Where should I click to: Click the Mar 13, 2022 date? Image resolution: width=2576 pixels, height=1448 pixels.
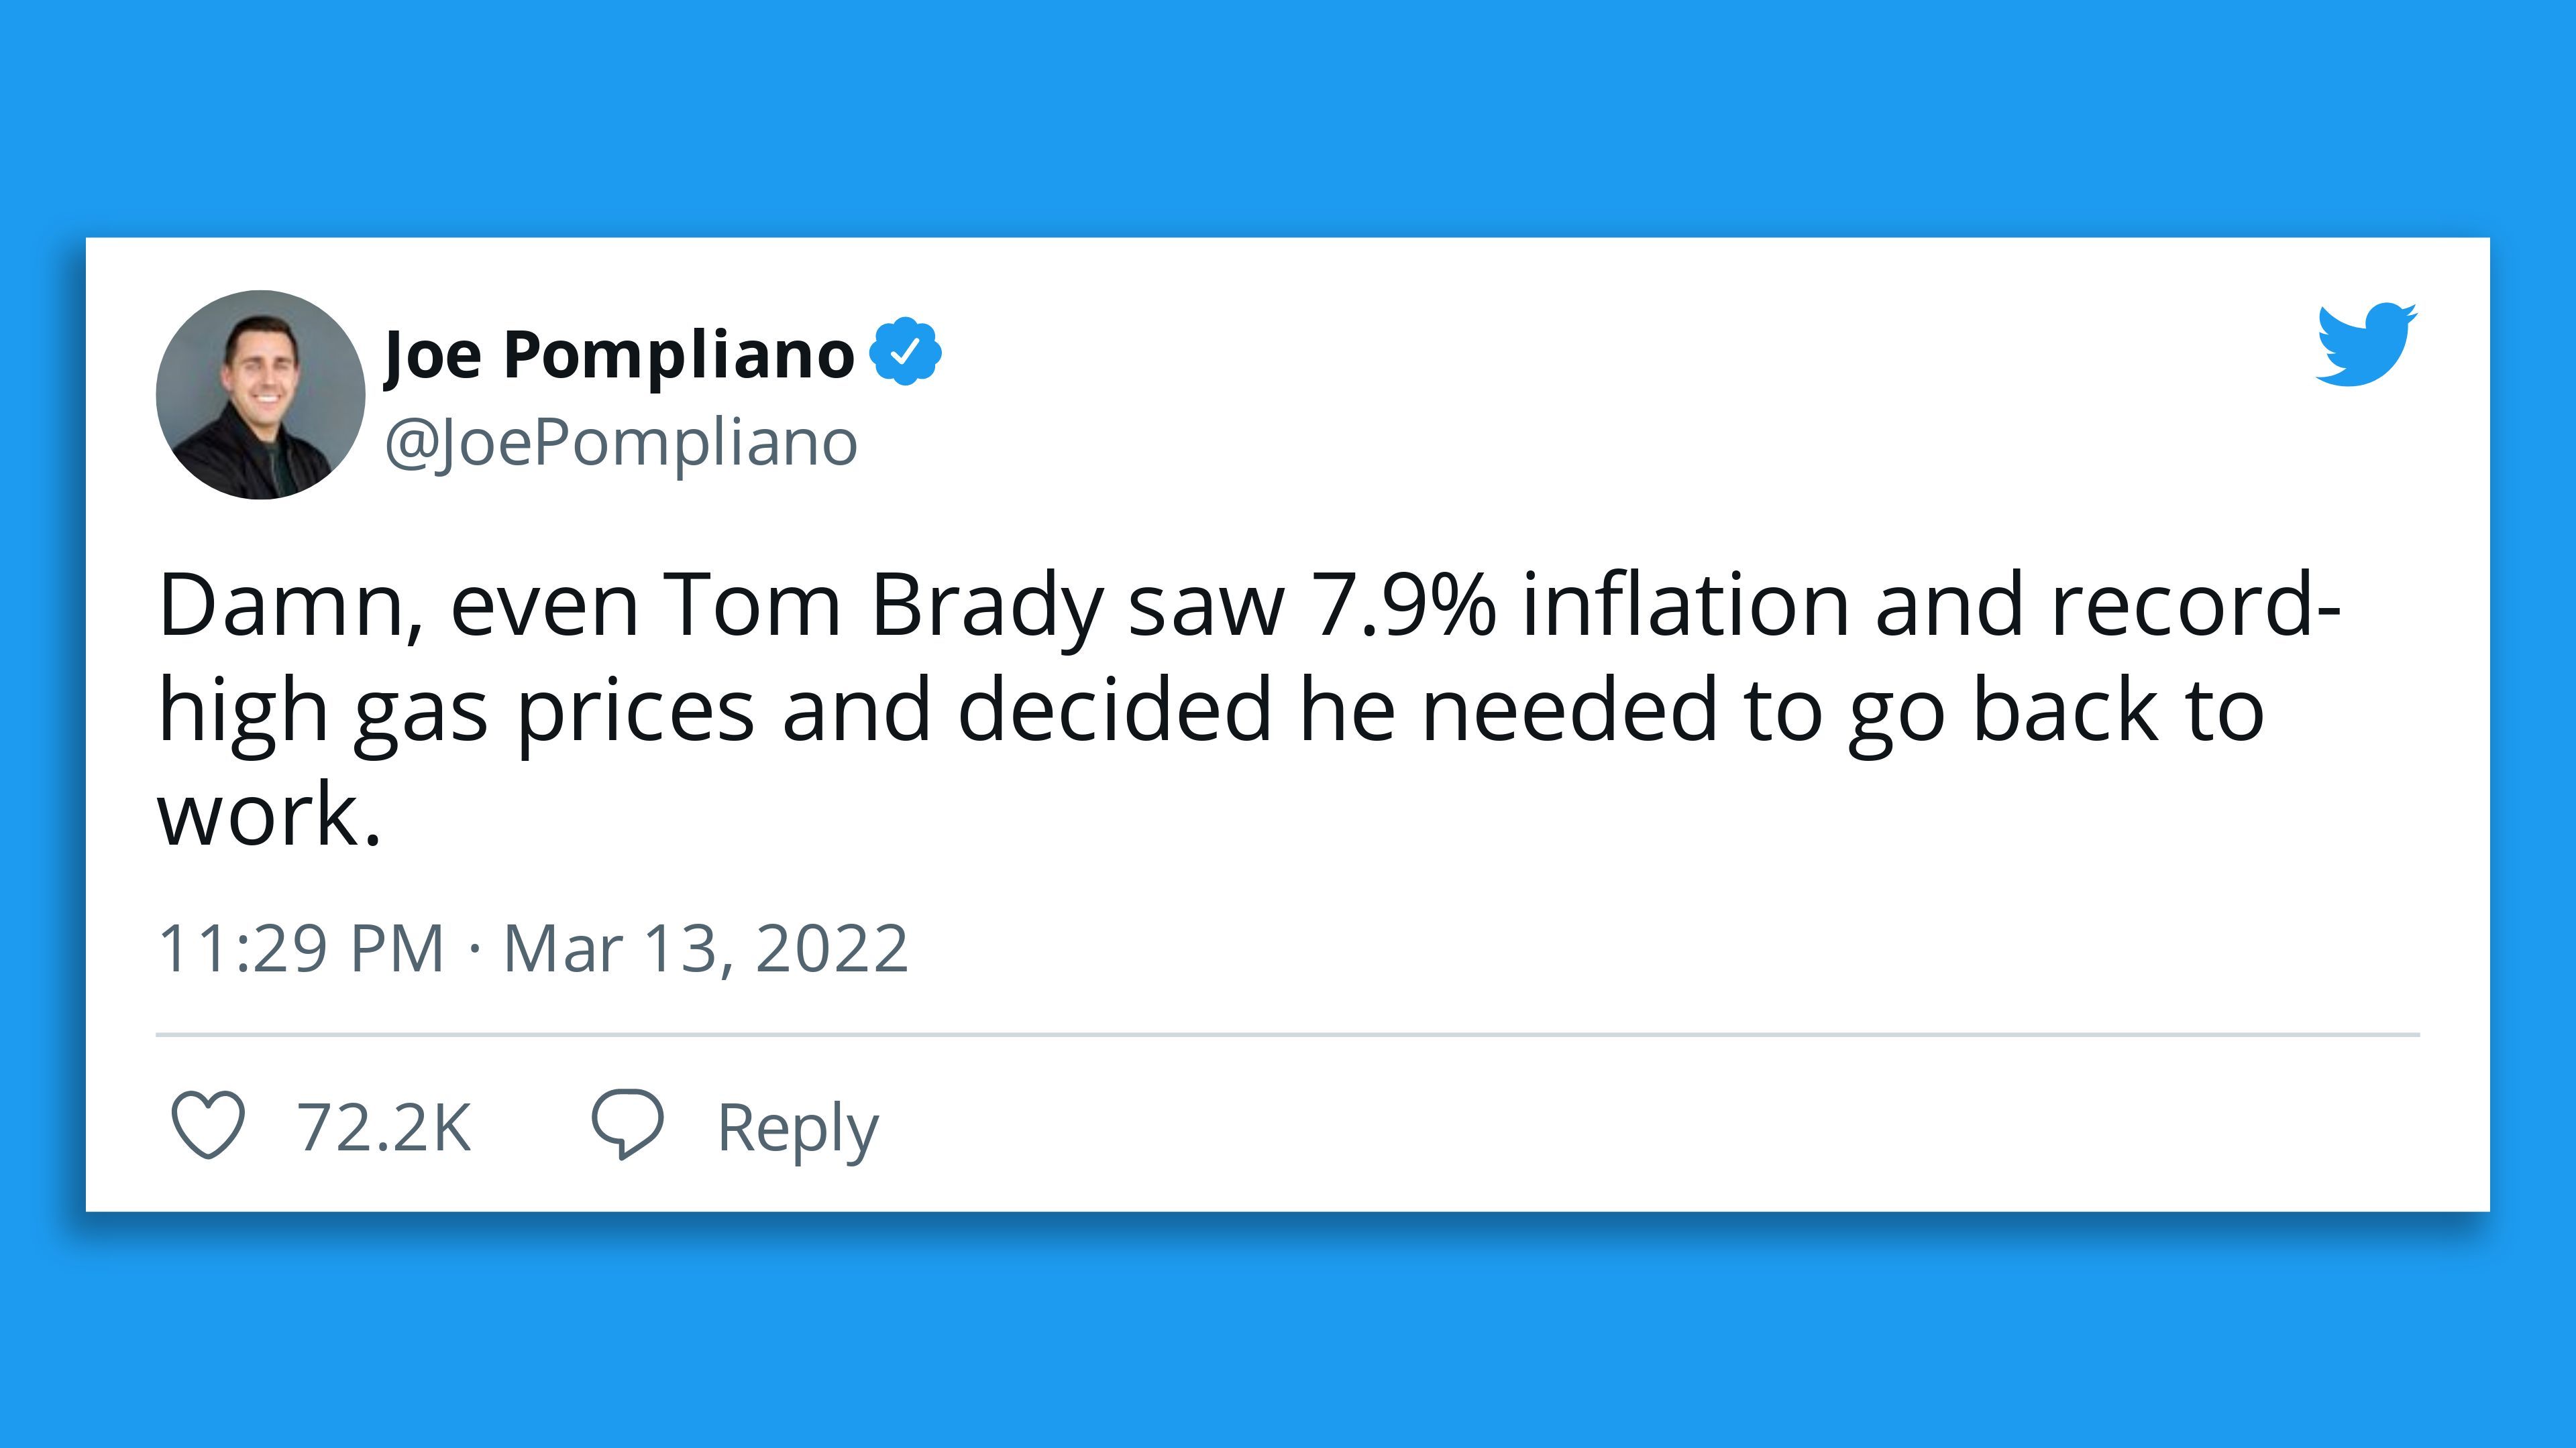pos(706,949)
